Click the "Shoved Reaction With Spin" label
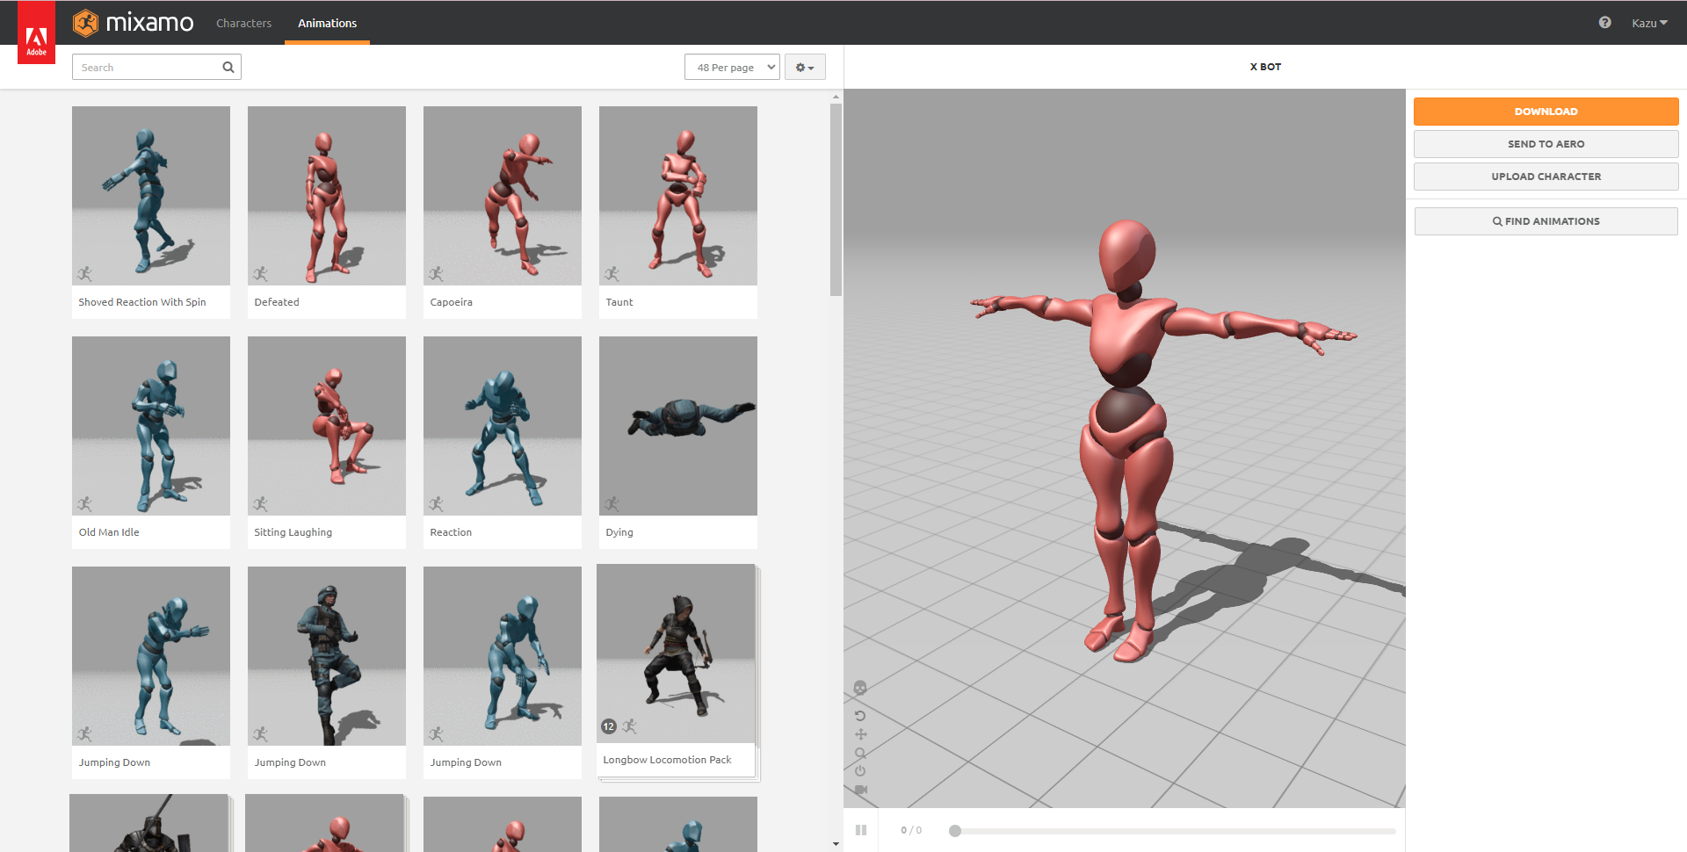This screenshot has height=852, width=1687. [142, 302]
